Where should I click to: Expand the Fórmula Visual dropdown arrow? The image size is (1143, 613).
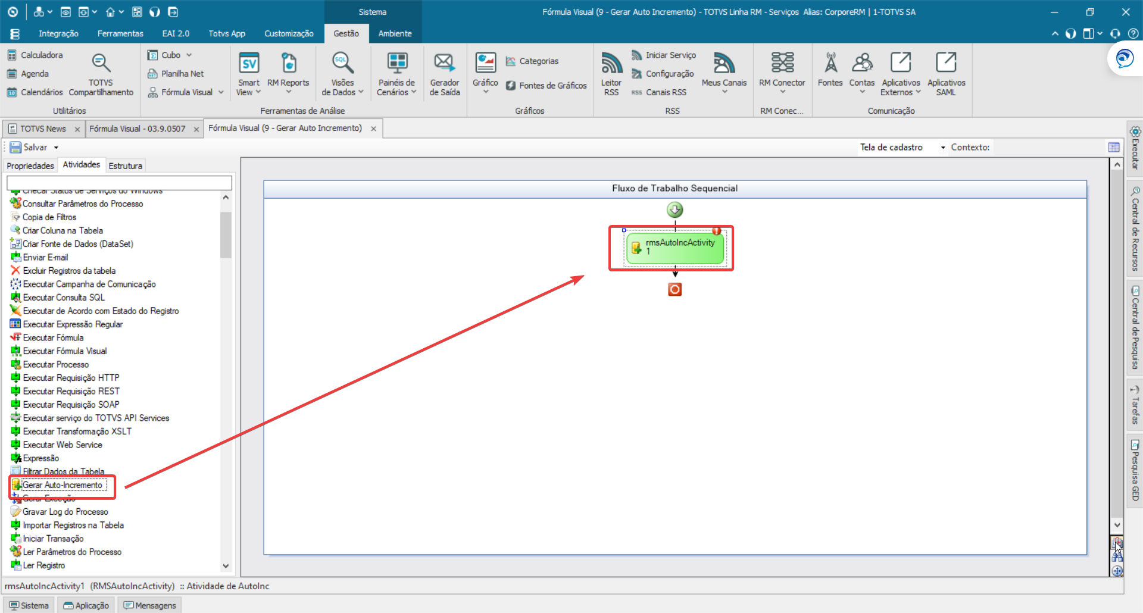pyautogui.click(x=221, y=92)
